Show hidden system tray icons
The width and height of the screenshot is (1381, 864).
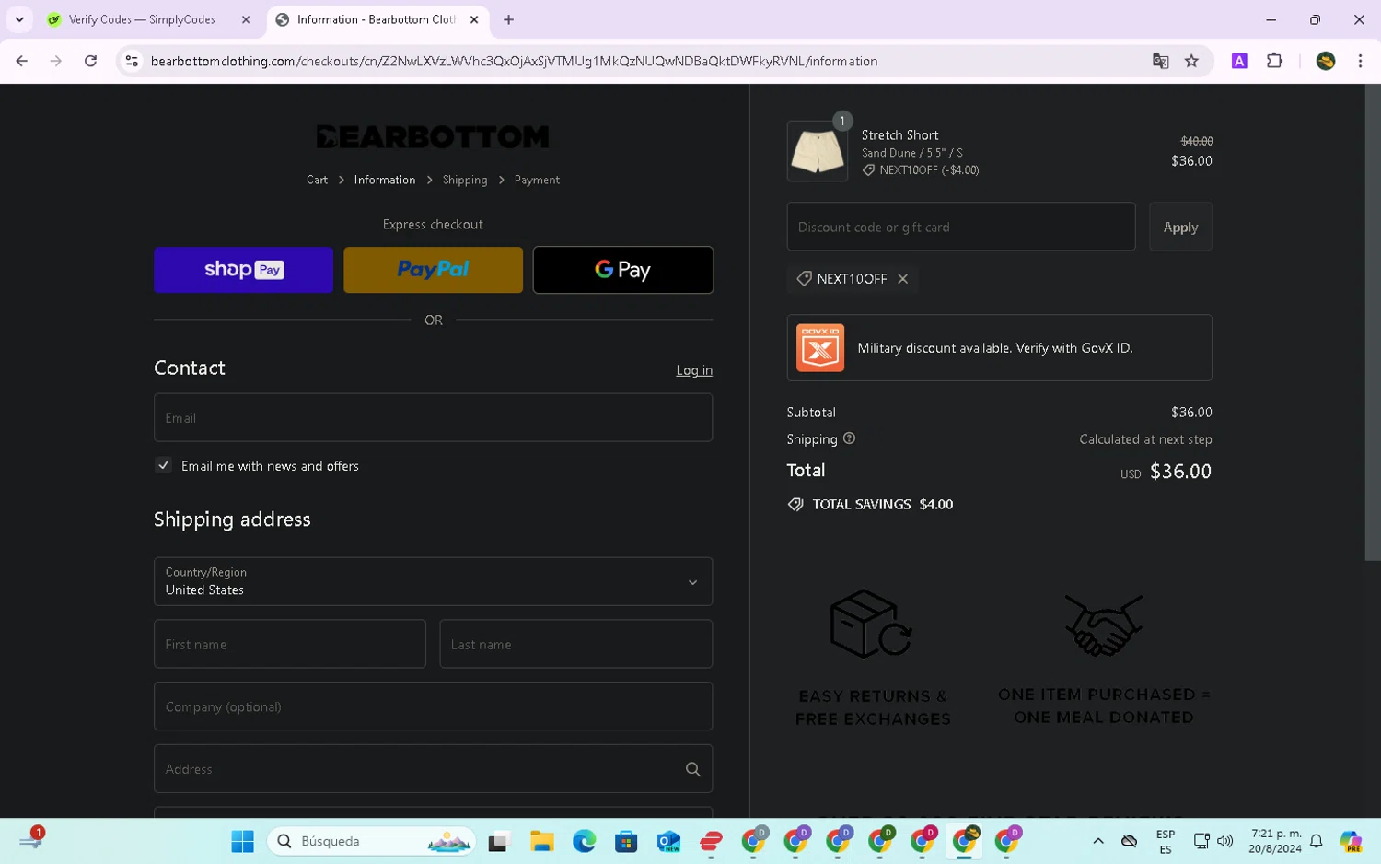pos(1097,841)
